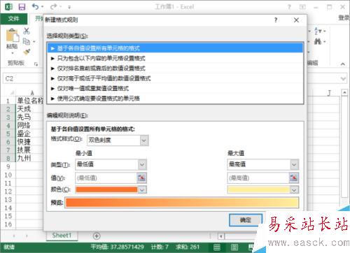This screenshot has width=350, height=253.
Task: Select the Sheet1 worksheet tab
Action: [62, 236]
